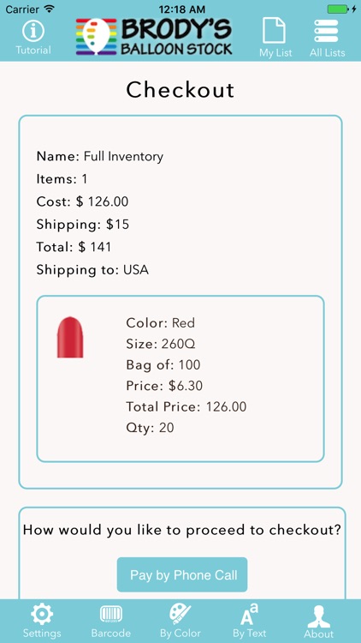361x643 pixels.
Task: Tap the Total: $ 141 line
Action: click(x=74, y=247)
